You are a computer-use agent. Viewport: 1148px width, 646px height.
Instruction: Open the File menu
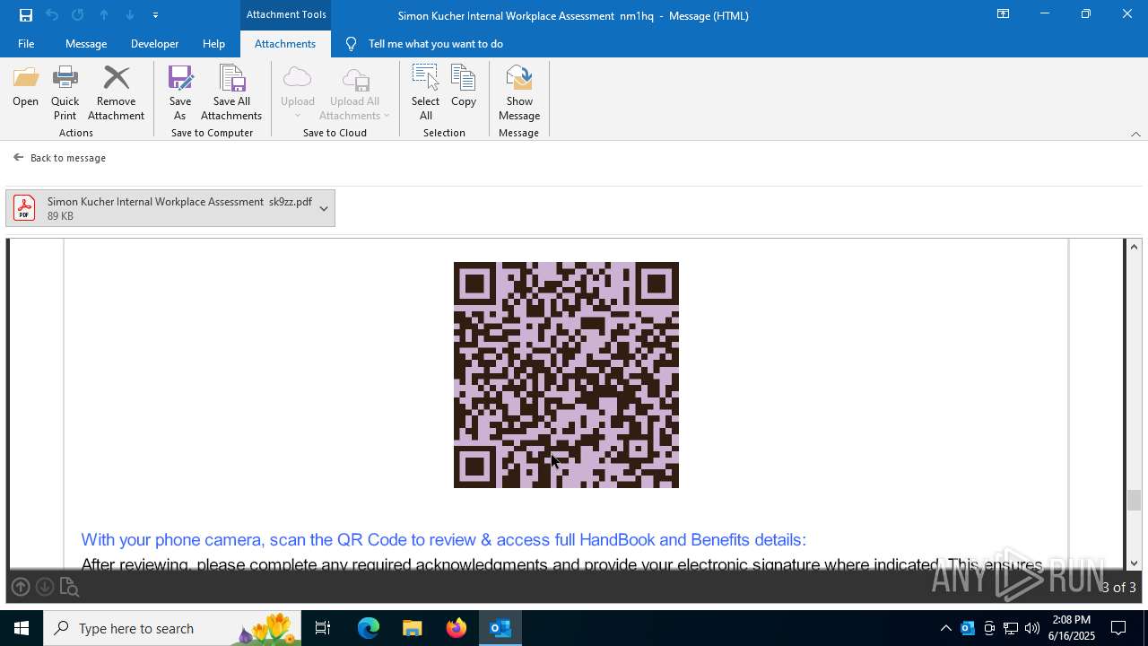[x=26, y=44]
